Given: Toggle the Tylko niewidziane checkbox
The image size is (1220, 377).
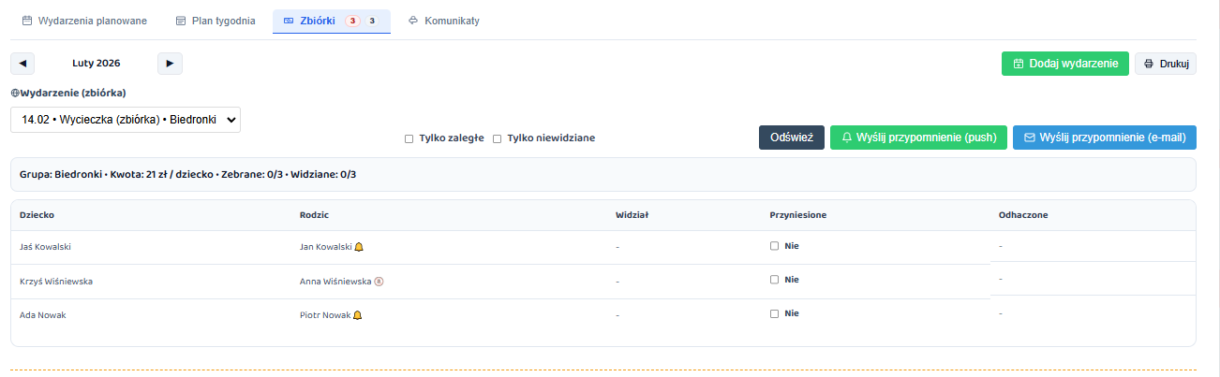Looking at the screenshot, I should [497, 138].
